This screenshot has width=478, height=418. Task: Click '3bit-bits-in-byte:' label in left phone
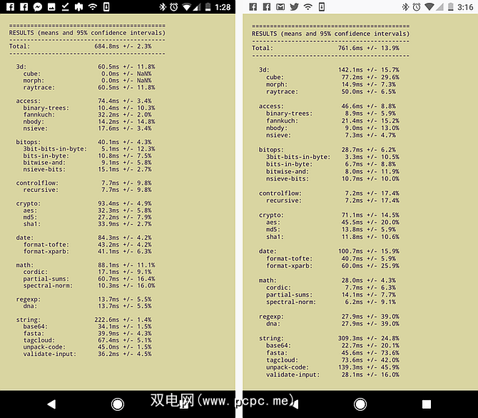[x=55, y=149]
